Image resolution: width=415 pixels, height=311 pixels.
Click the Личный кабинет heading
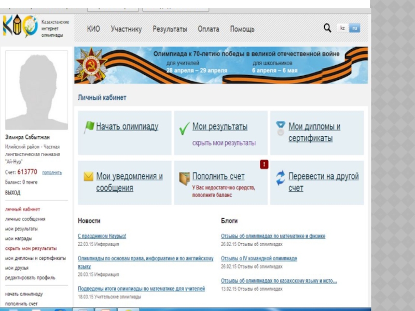pos(102,97)
